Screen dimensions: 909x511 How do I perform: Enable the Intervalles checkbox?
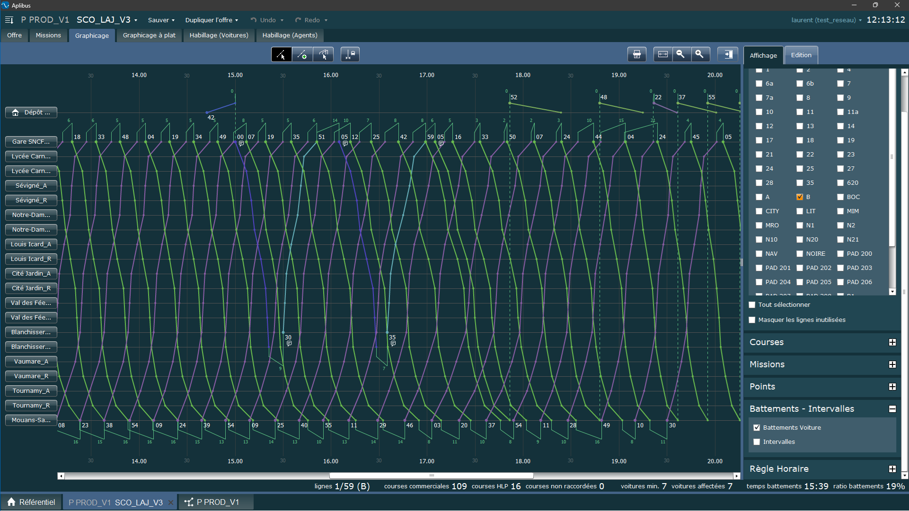pyautogui.click(x=757, y=442)
